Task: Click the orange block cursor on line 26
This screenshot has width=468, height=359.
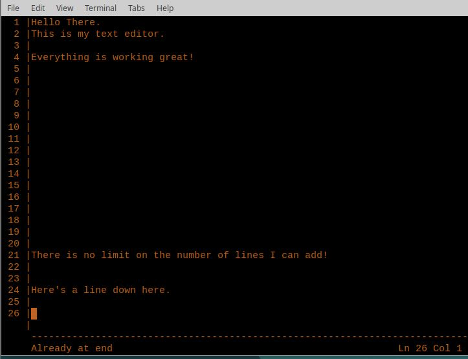Action: pos(34,314)
